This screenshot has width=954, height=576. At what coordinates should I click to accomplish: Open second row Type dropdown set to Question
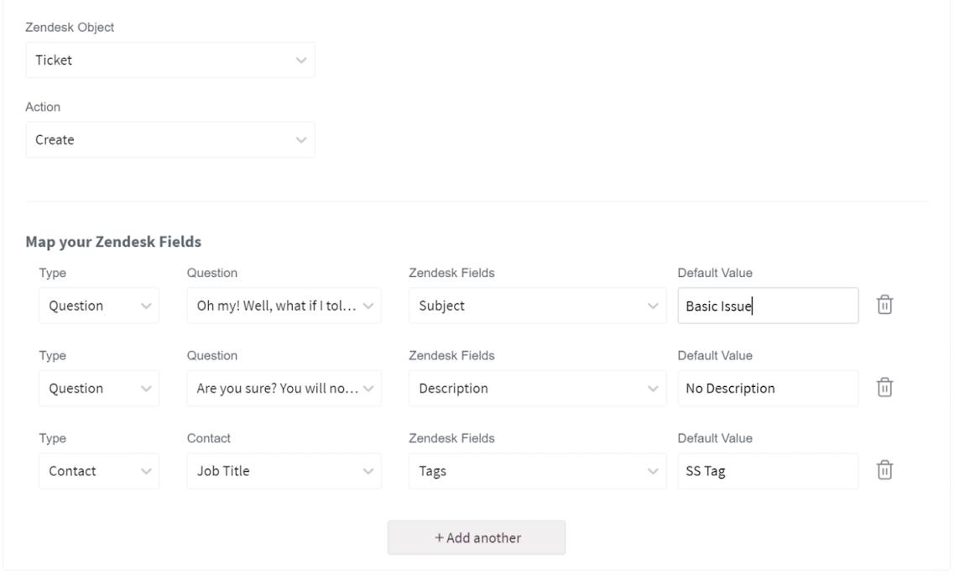tap(99, 389)
